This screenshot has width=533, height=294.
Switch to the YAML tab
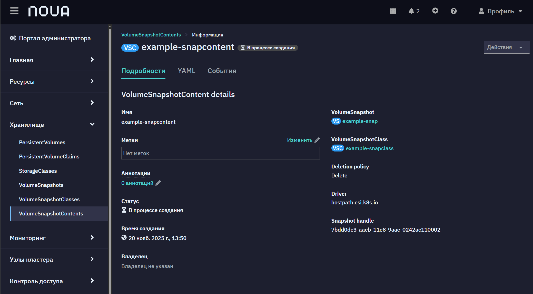[x=186, y=71]
